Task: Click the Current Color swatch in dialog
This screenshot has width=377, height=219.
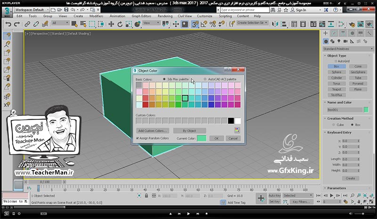Action: 202,138
